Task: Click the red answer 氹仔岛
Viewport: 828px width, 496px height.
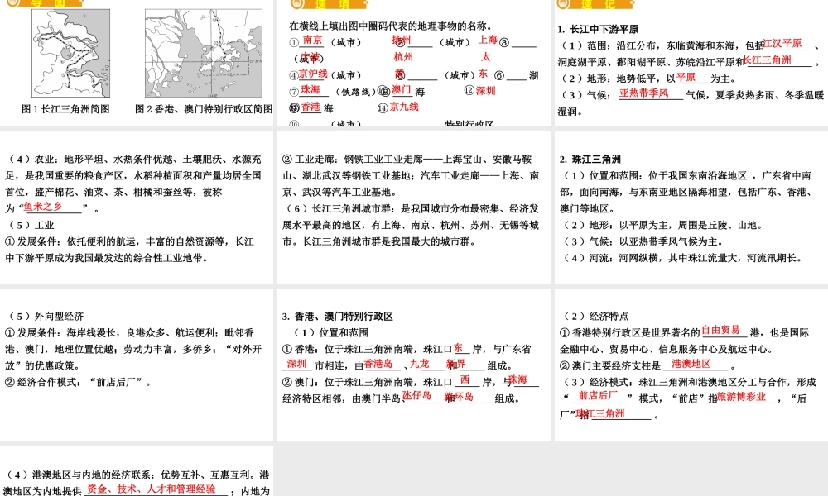Action: click(417, 395)
